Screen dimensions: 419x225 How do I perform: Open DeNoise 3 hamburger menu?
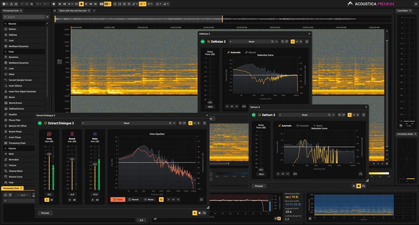click(x=307, y=42)
